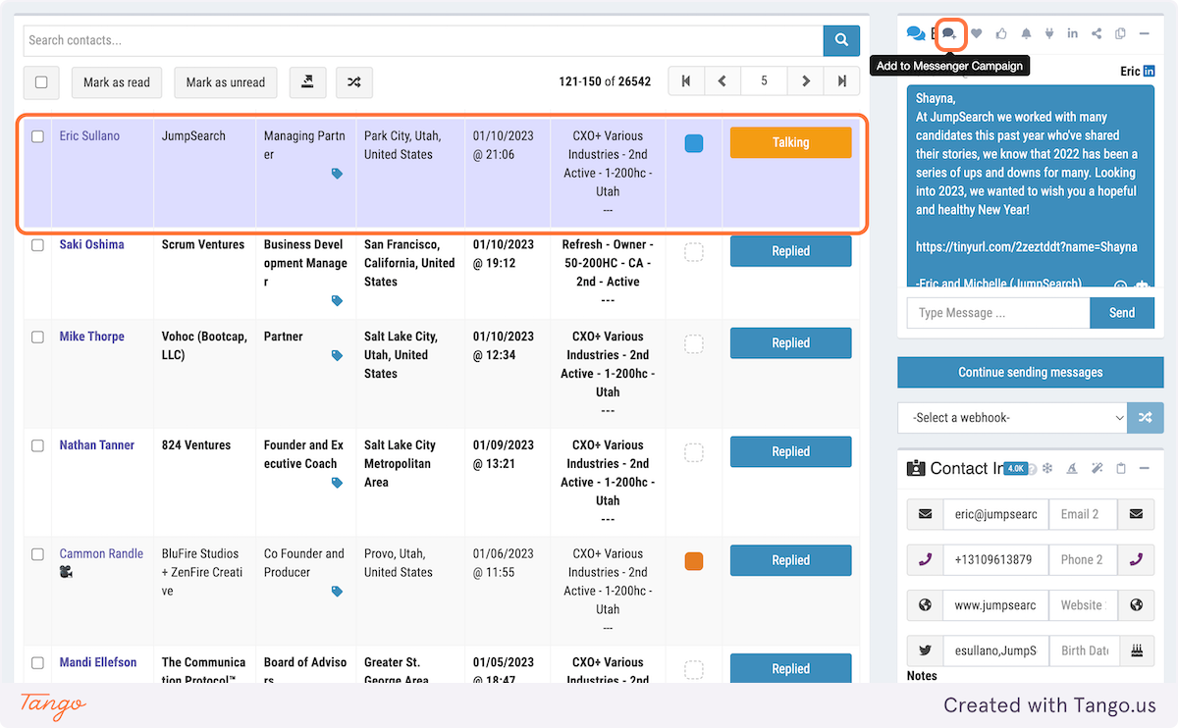
Task: Click the phone icon beside Phone 2
Action: 1136,559
